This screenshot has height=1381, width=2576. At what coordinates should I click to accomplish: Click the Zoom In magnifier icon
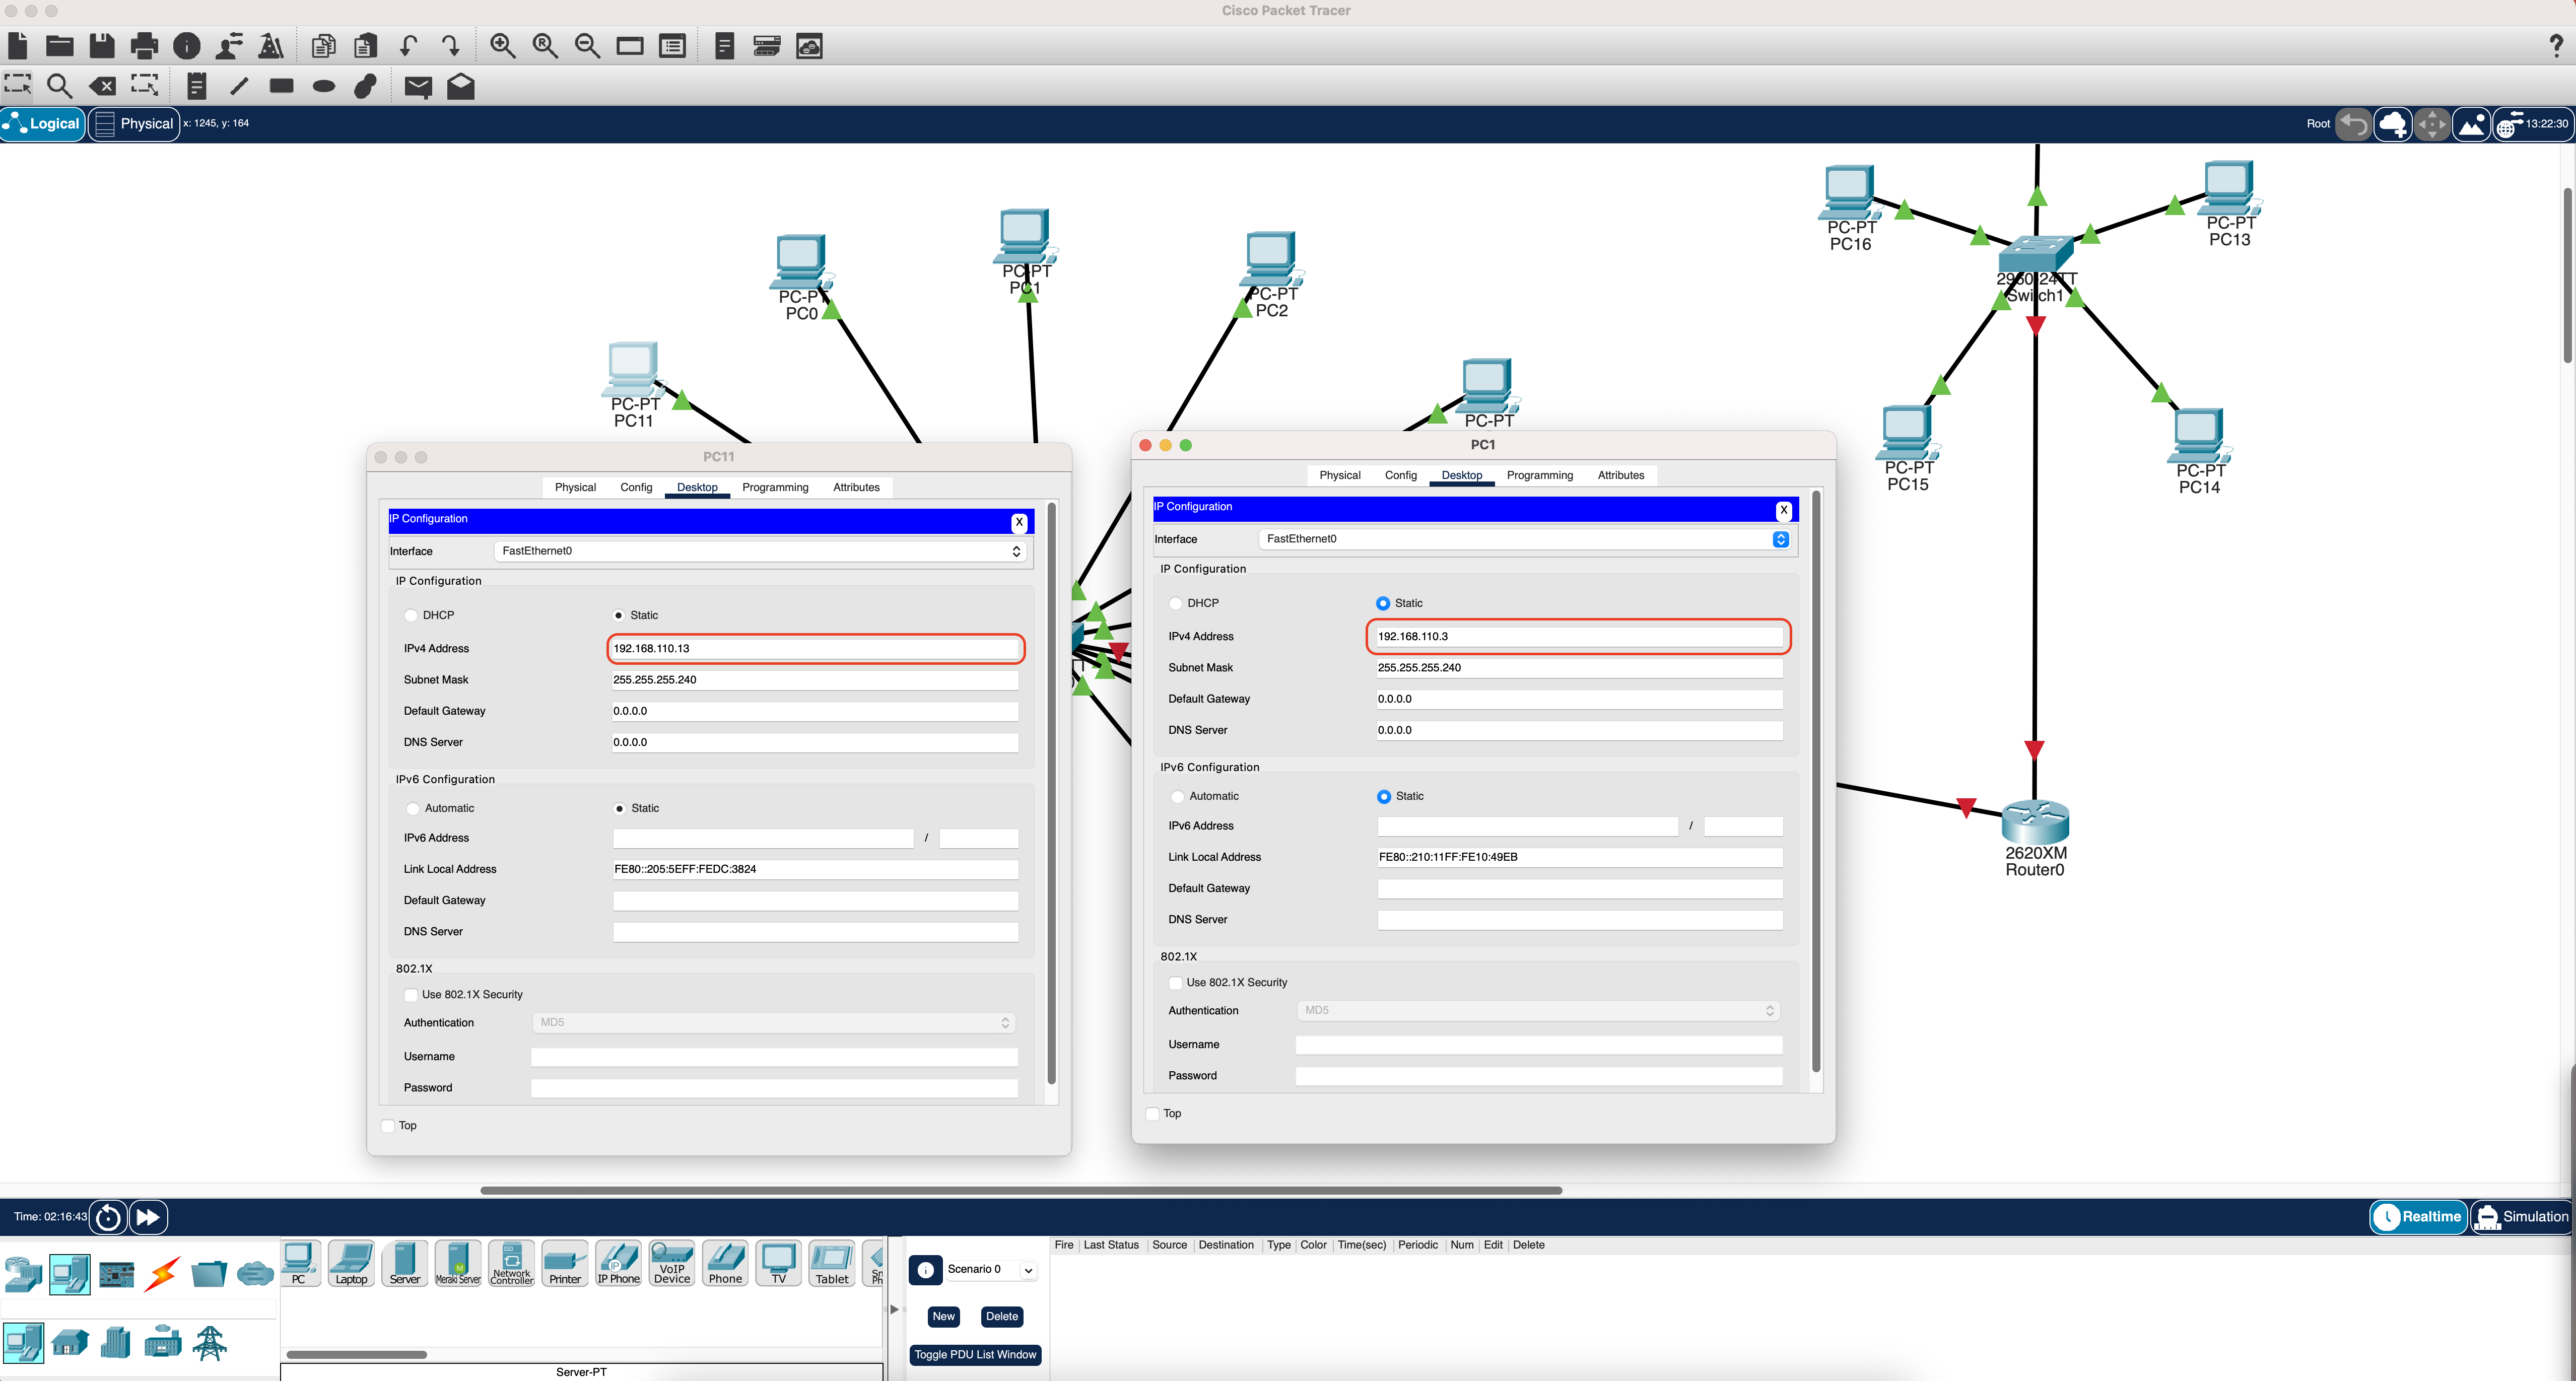click(x=502, y=46)
